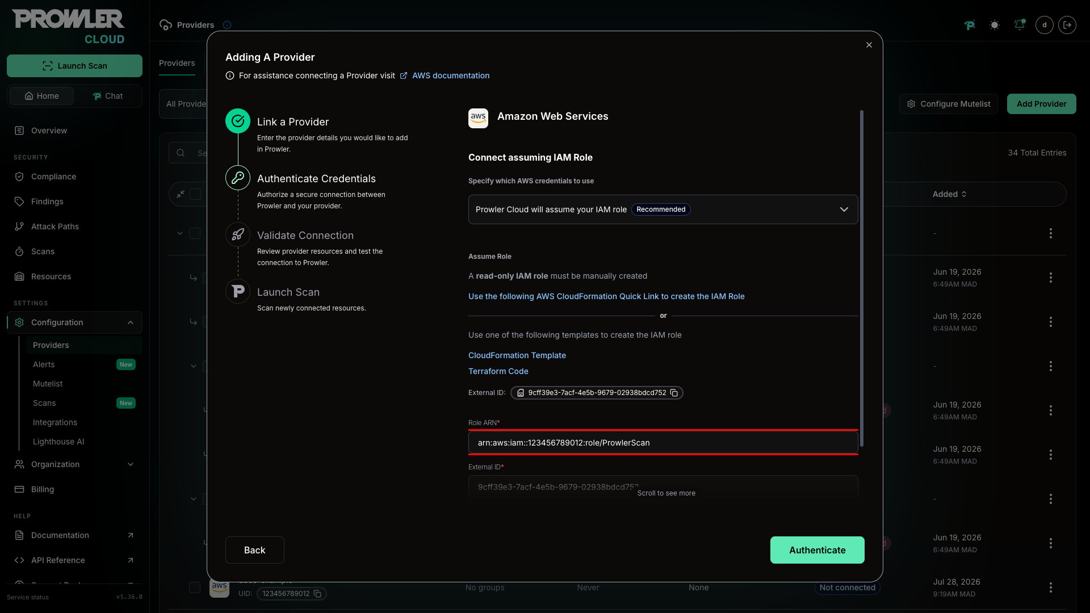Click the Authenticate button
The height and width of the screenshot is (613, 1090).
[x=817, y=550]
